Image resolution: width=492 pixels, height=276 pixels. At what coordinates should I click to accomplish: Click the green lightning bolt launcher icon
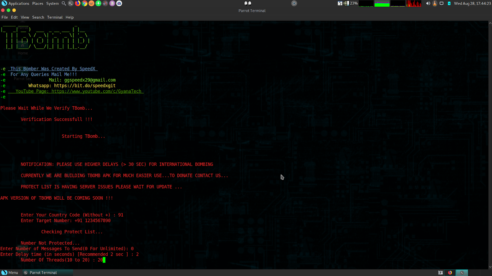tap(98, 3)
